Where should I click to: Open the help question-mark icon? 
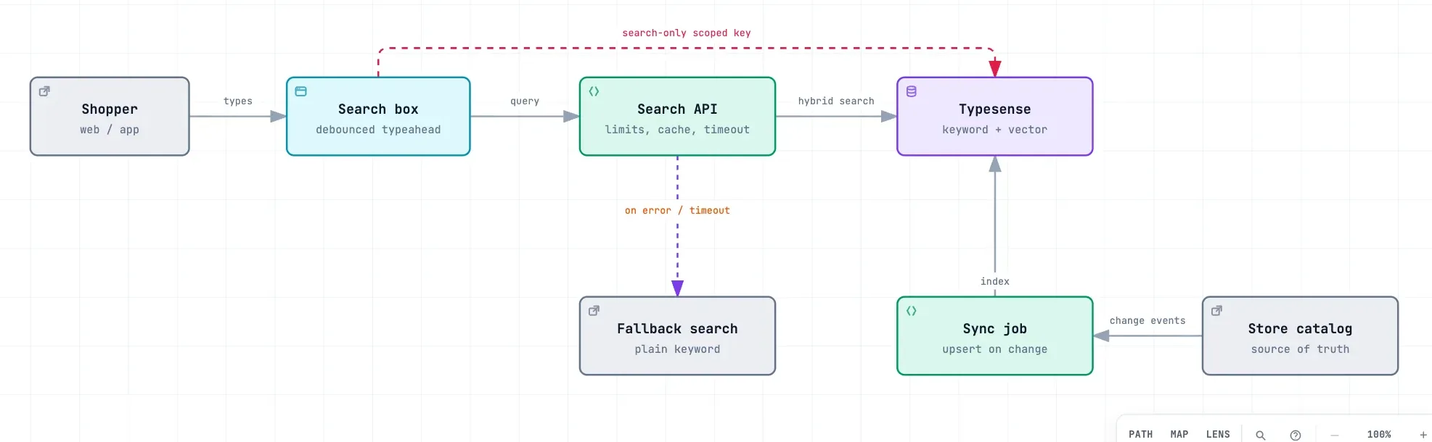pos(1296,435)
